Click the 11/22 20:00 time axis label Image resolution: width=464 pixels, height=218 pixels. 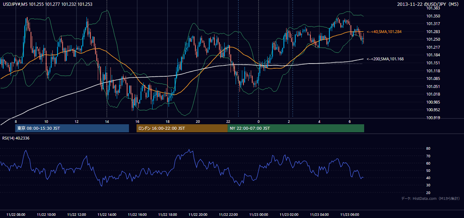[x=198, y=215]
